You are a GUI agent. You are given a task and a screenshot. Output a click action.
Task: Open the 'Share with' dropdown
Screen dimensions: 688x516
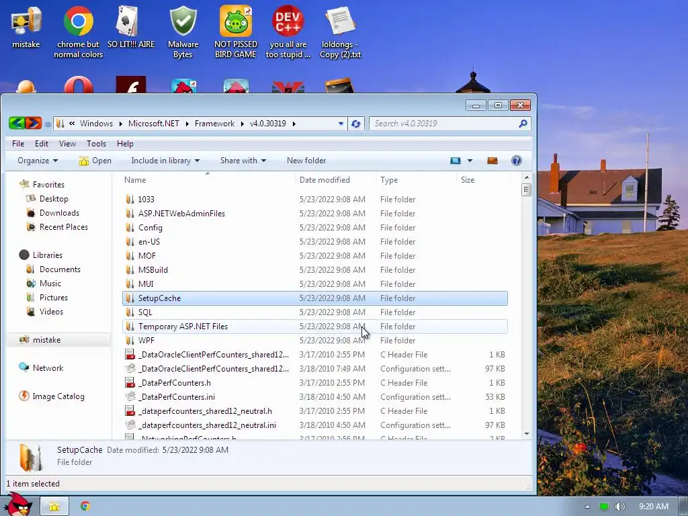tap(243, 161)
